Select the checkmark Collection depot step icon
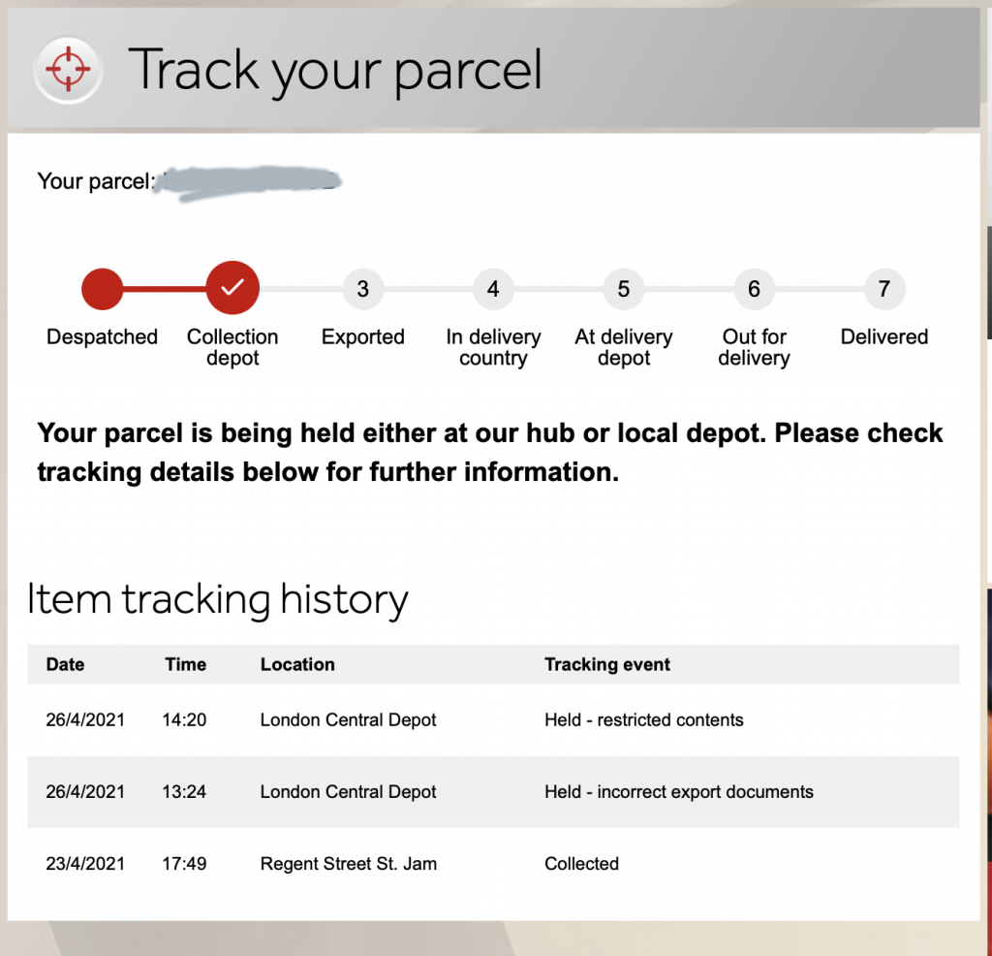 point(232,288)
